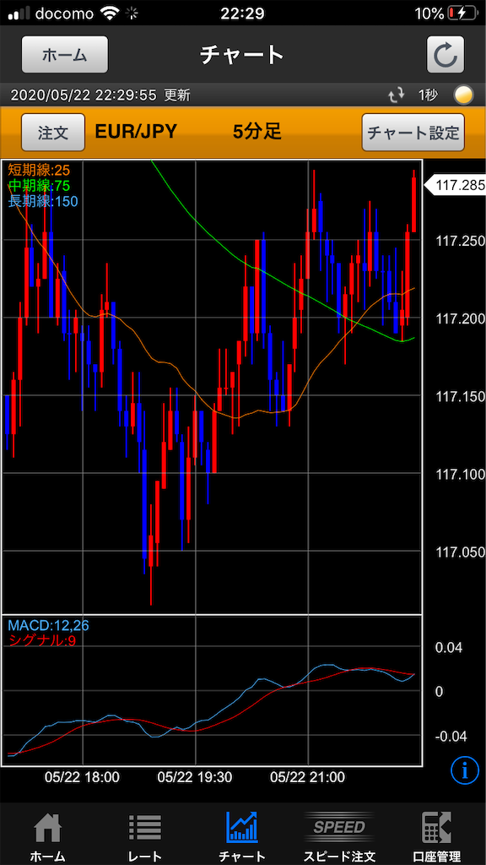Tap the 22:29 clock in status bar

[242, 14]
